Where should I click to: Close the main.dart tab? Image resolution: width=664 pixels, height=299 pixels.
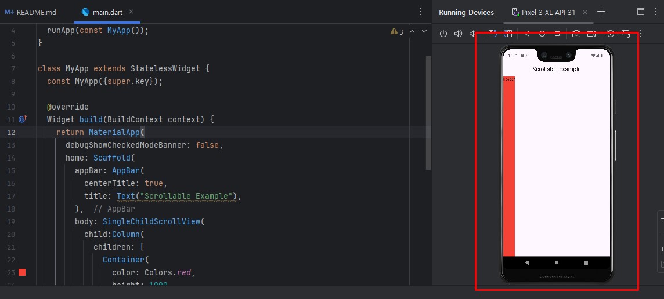click(x=131, y=12)
